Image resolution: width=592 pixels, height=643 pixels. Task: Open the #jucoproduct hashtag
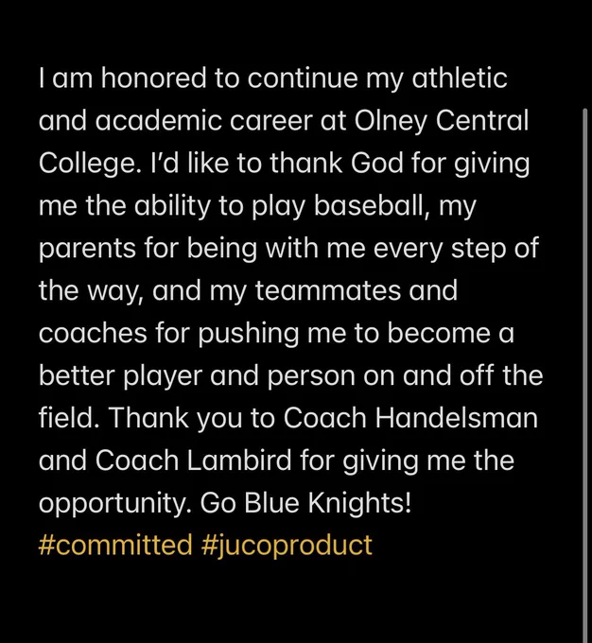(287, 547)
